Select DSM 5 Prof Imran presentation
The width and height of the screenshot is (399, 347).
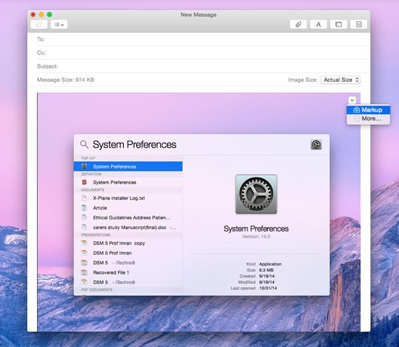coord(128,253)
